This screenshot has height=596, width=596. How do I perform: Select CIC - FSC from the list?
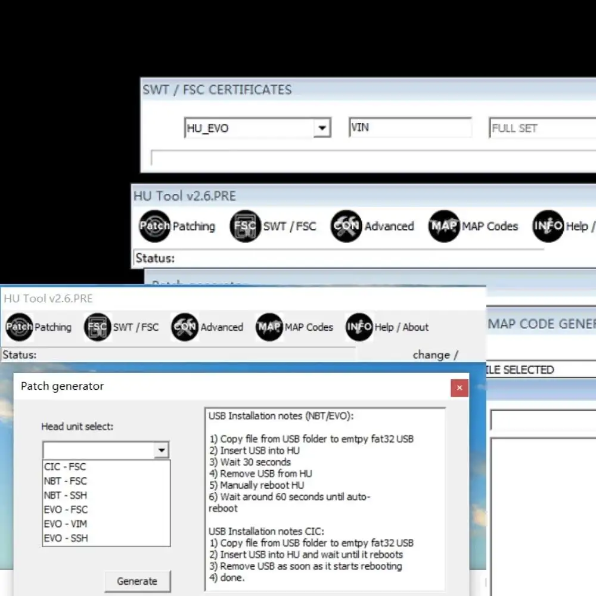(107, 467)
